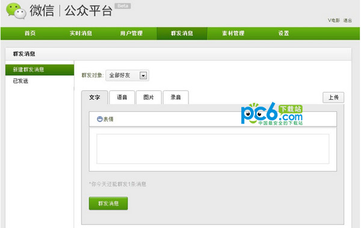Screen dimensions: 361x228
Task: Expand the 群发对象 dropdown arrow
Action: coord(143,75)
